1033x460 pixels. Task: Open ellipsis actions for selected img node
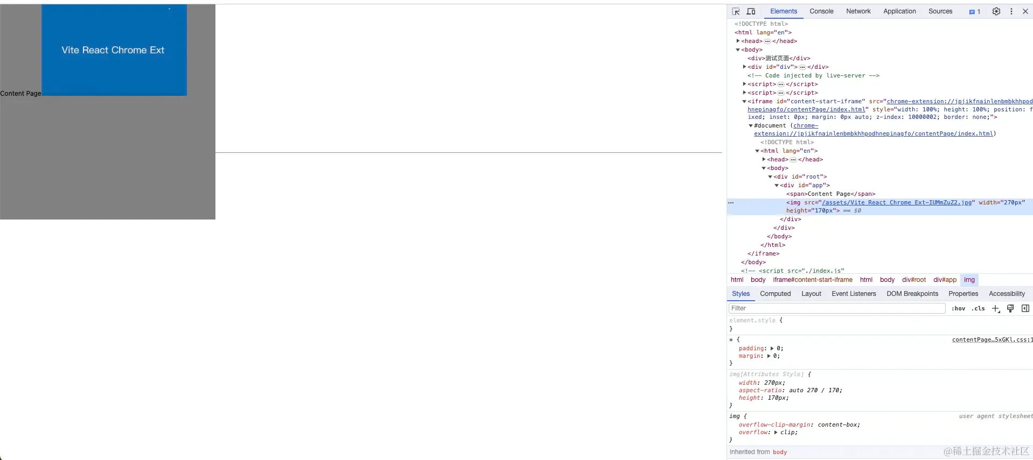[731, 203]
